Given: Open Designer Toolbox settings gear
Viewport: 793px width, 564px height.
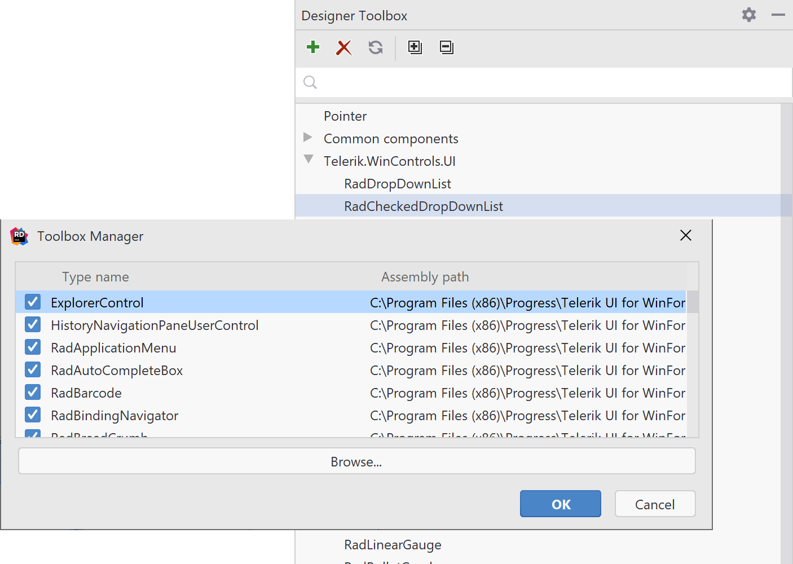Looking at the screenshot, I should coord(749,15).
